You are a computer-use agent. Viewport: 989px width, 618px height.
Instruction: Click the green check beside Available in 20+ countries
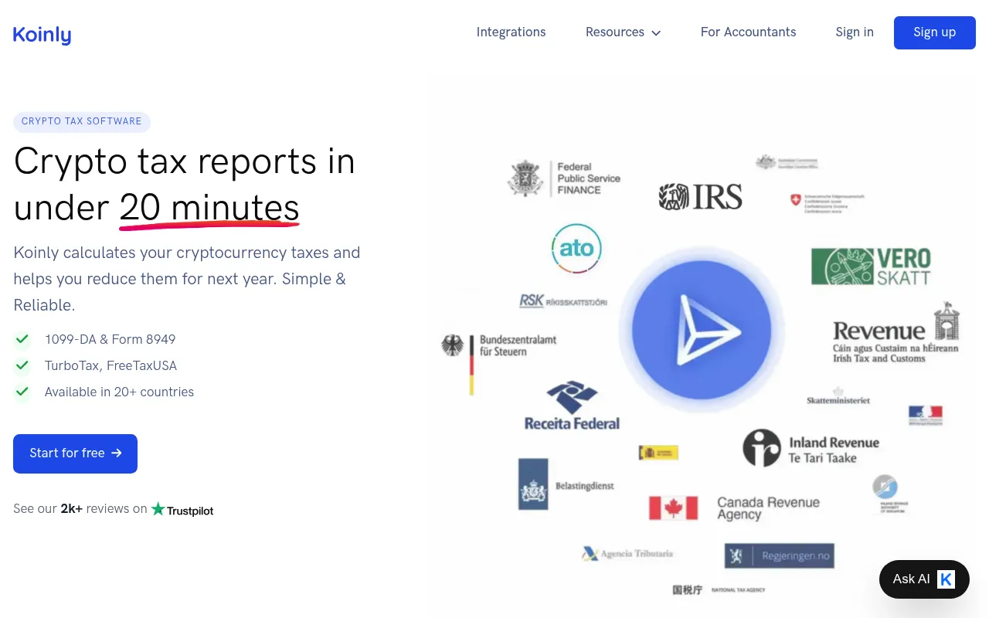22,392
